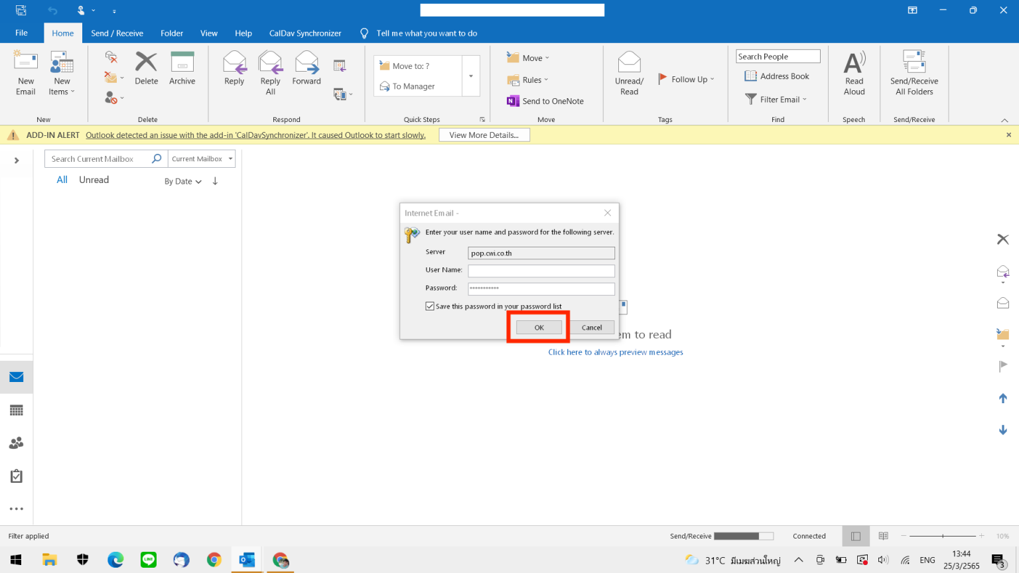
Task: Open Microsoft Edge from the taskbar
Action: (x=115, y=560)
